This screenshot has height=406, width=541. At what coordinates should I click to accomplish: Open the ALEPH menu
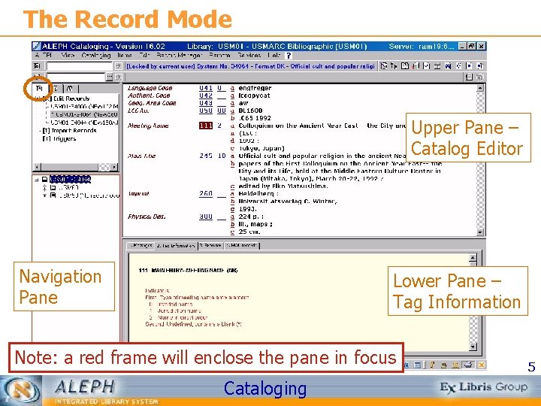tap(43, 55)
